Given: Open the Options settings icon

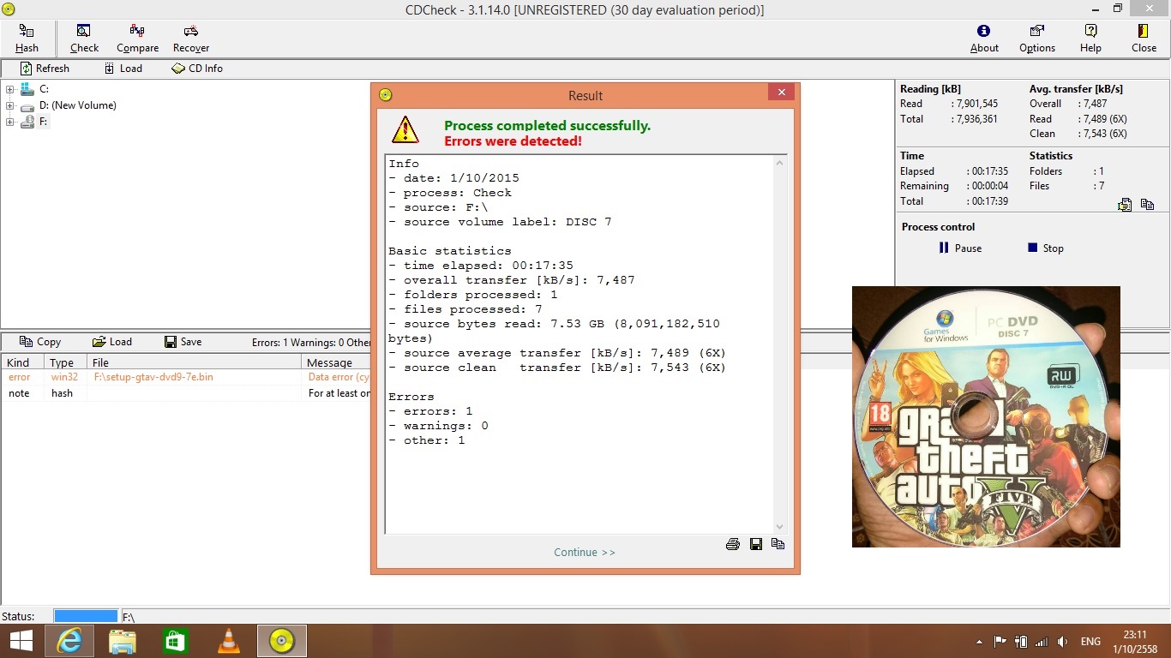Looking at the screenshot, I should pos(1036,38).
